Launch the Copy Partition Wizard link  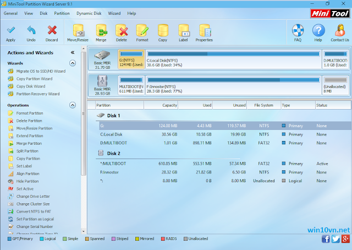point(34,79)
